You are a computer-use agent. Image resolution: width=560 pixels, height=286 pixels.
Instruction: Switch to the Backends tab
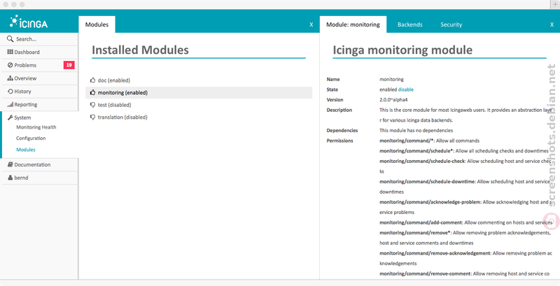coord(410,24)
